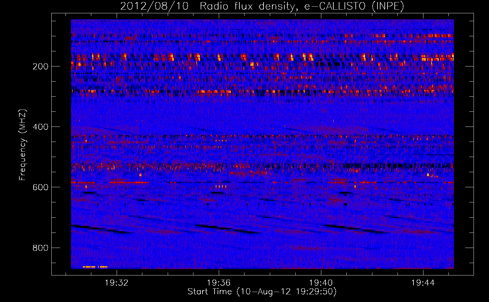Screen dimensions: 489x302
Task: Click the "19:40" time tick label
Action: (x=321, y=283)
